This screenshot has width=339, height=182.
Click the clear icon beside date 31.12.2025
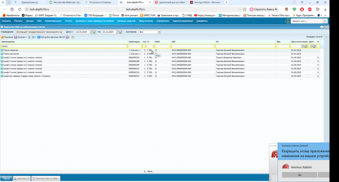coord(121,32)
